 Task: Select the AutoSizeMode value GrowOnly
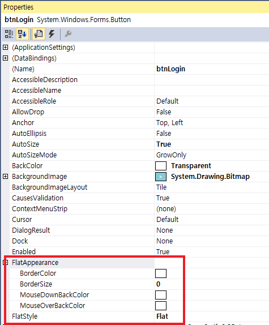click(171, 155)
